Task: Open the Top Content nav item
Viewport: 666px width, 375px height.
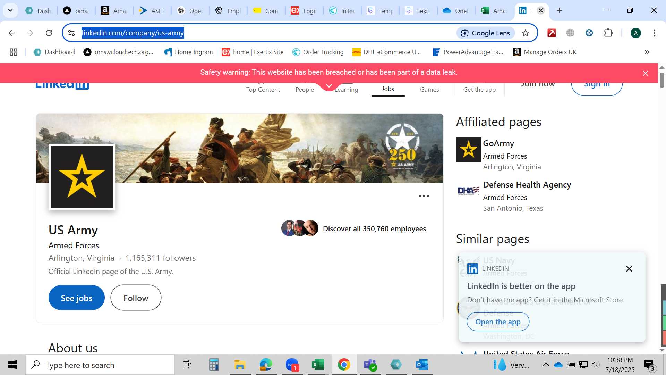Action: click(263, 89)
